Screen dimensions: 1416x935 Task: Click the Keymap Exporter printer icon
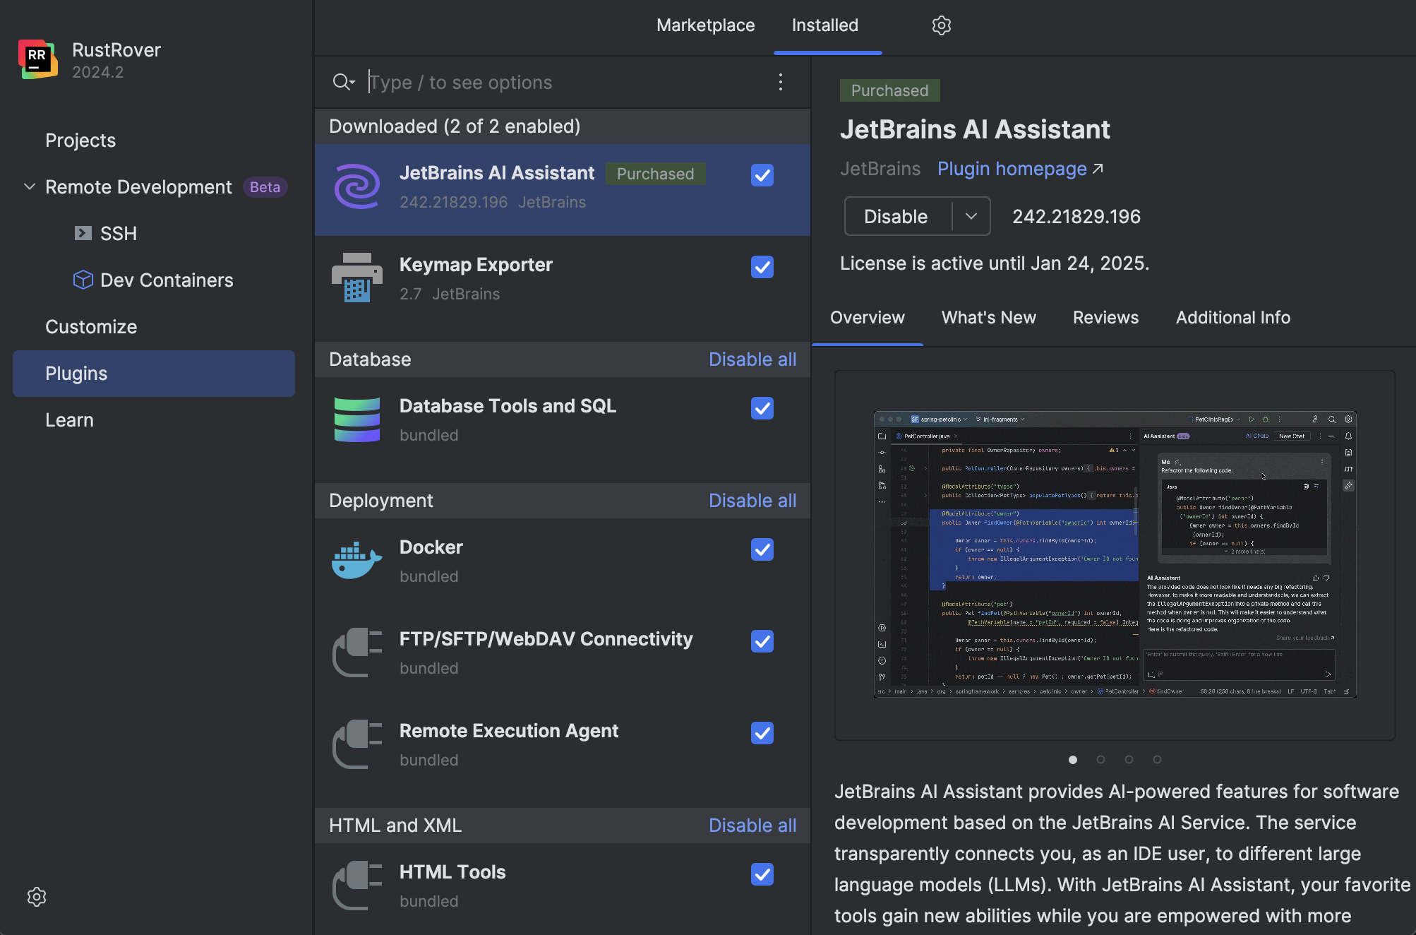(x=356, y=278)
